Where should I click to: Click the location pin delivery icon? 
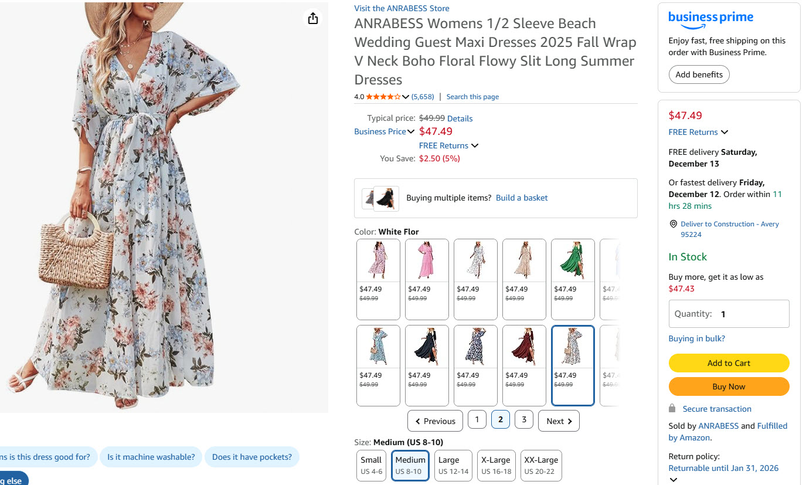(673, 225)
